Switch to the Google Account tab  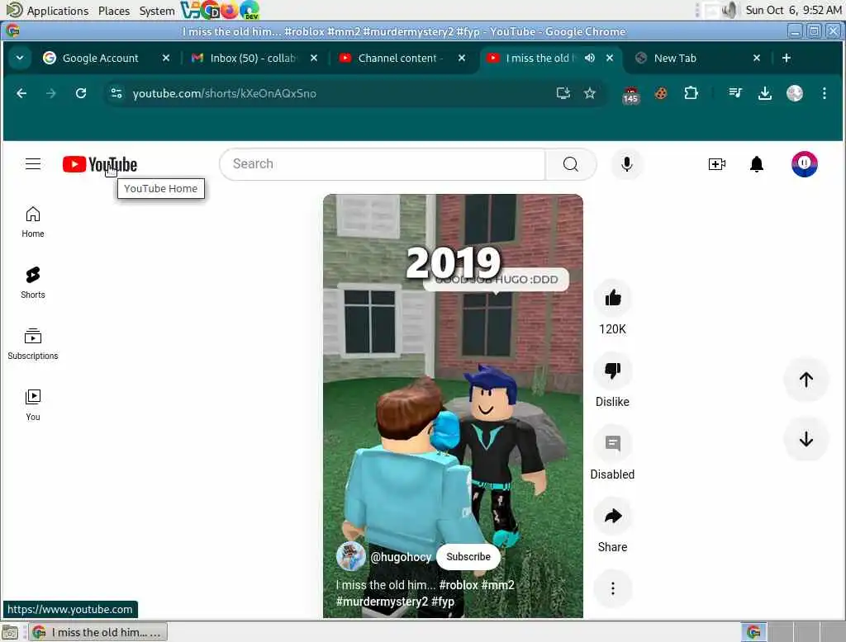tap(100, 58)
